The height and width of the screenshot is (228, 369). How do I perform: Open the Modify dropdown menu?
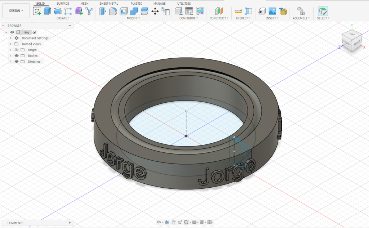point(133,18)
